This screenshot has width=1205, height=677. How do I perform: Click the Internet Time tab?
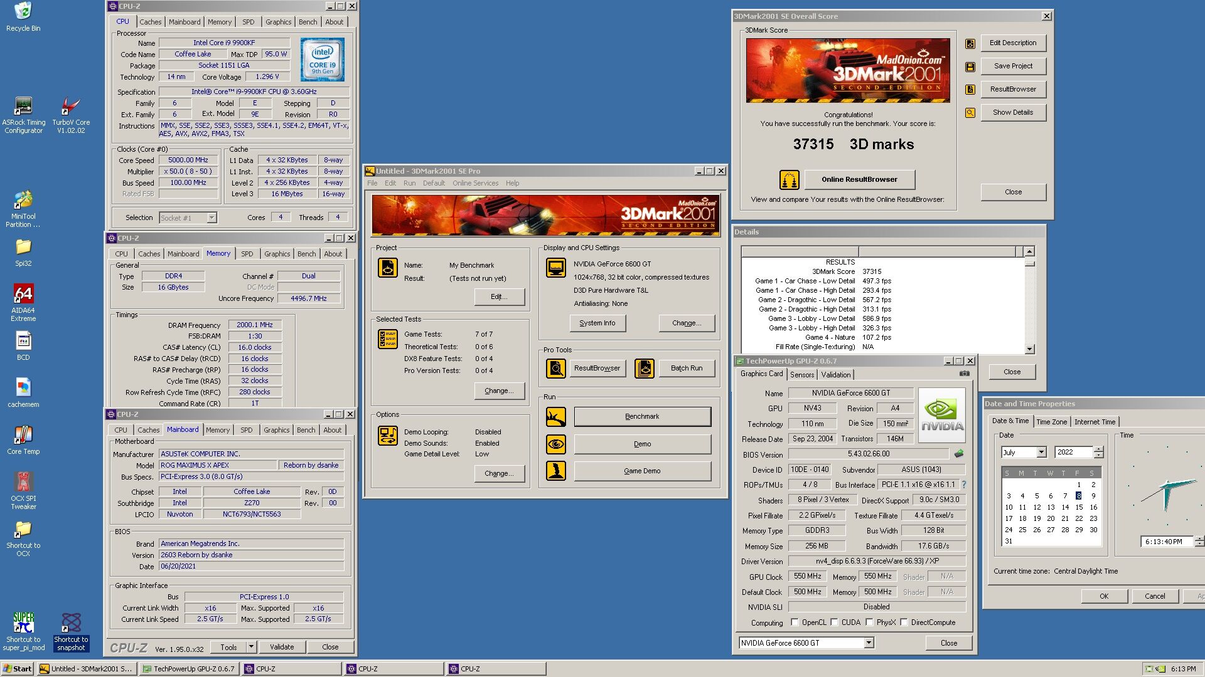(1095, 422)
